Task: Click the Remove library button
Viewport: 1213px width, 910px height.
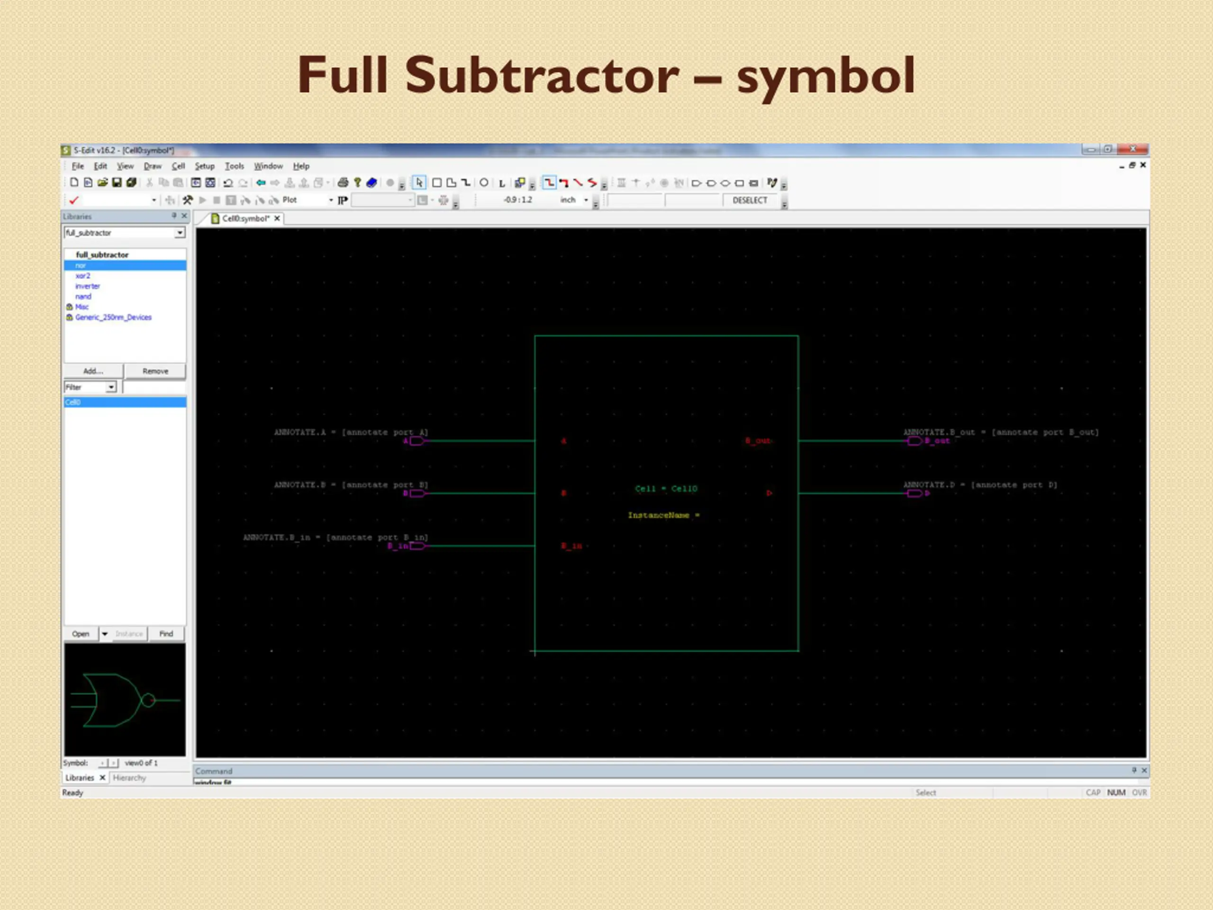Action: pos(155,372)
